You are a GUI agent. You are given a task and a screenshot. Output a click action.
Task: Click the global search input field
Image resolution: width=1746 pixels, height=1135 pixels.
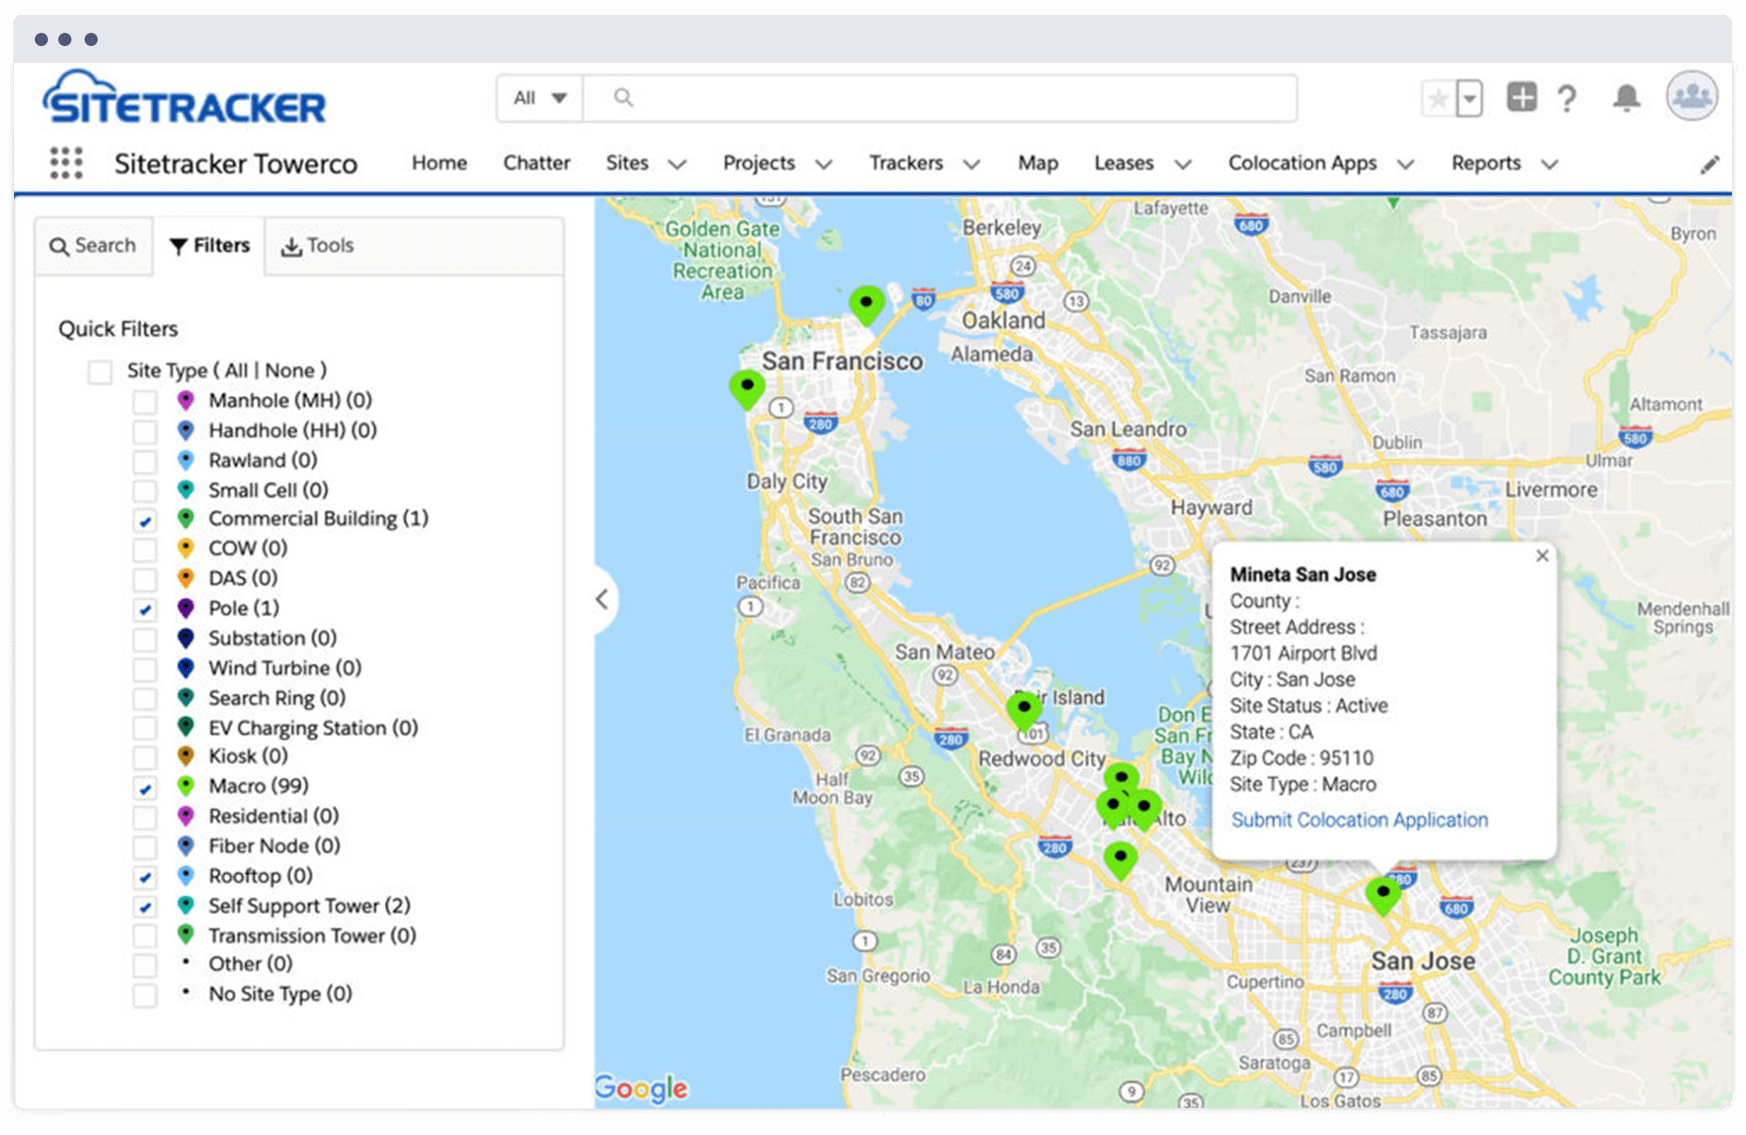click(x=940, y=98)
